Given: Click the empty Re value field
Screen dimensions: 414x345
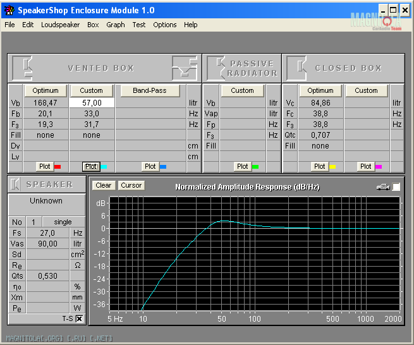Looking at the screenshot, I should pos(47,265).
